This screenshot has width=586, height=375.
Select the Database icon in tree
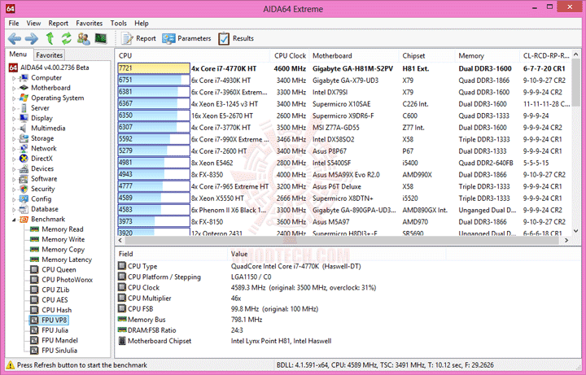24,209
